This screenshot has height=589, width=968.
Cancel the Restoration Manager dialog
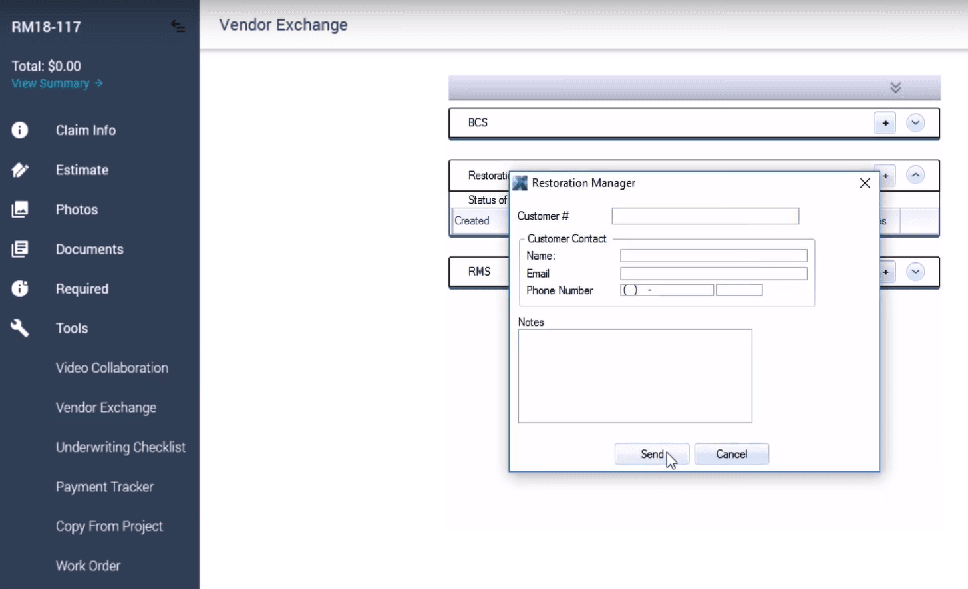pyautogui.click(x=731, y=453)
